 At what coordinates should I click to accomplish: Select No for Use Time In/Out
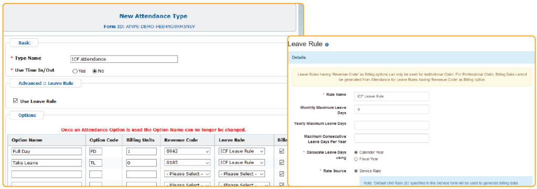click(x=94, y=71)
